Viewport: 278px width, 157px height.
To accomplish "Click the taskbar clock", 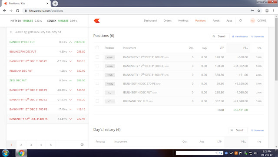I will (267, 153).
